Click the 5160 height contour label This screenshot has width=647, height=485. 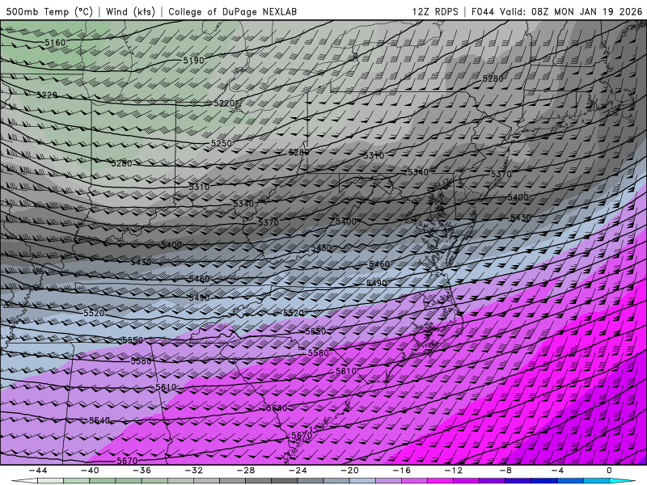55,43
